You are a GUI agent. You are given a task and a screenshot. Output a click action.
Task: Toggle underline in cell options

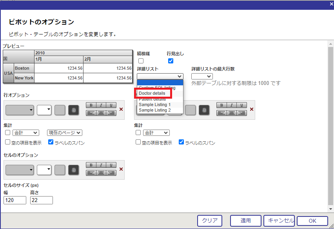111,165
